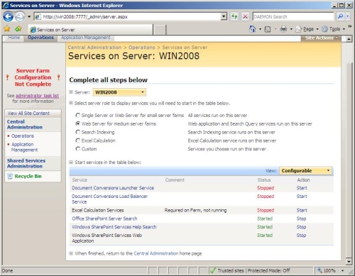355x276 pixels.
Task: Open the Tools menu in toolbar
Action: [334, 29]
